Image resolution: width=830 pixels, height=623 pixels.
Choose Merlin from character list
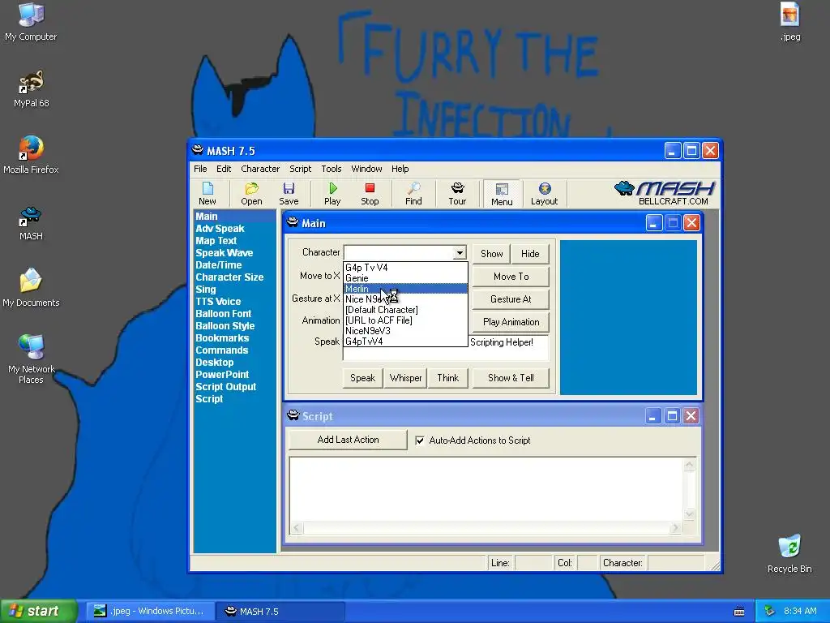point(405,289)
